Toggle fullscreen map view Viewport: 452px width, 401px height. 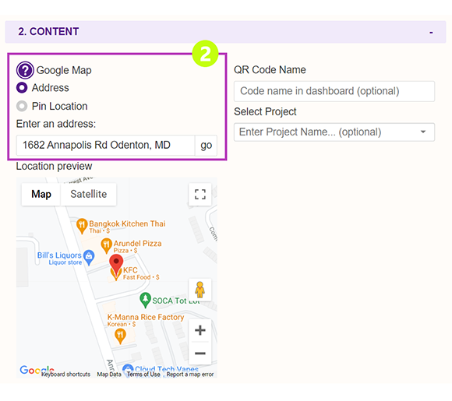(200, 194)
